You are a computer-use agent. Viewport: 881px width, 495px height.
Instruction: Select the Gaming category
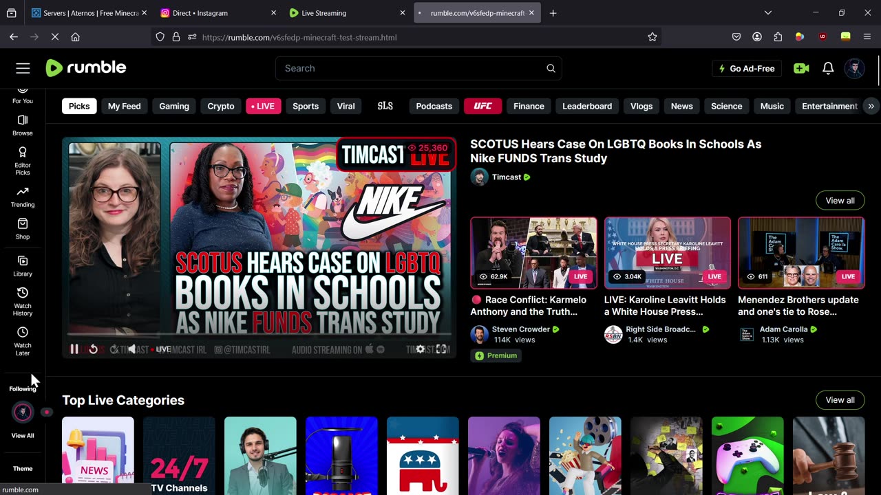tap(174, 106)
